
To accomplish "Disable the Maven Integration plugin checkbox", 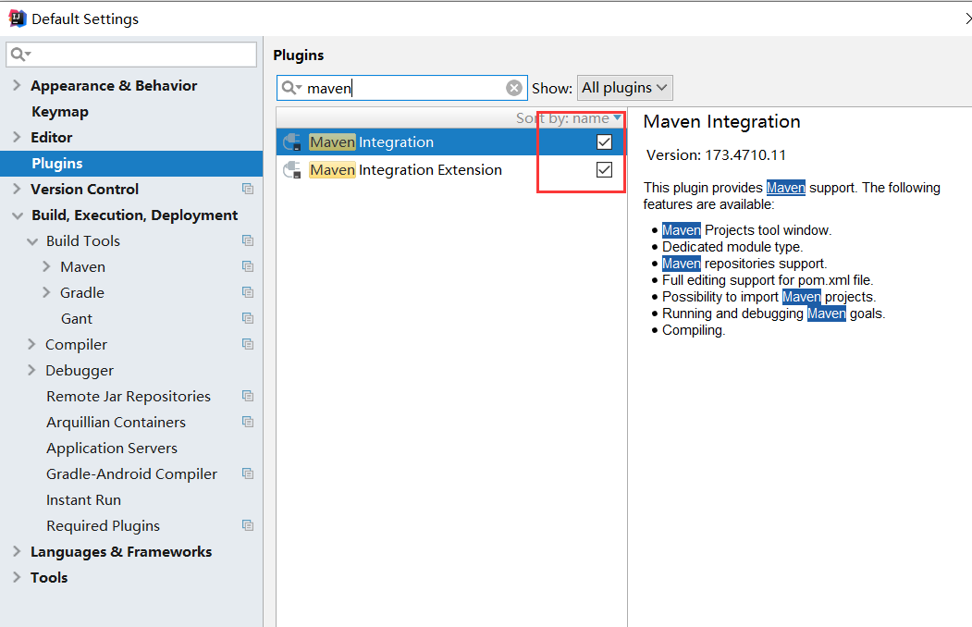I will (x=604, y=141).
